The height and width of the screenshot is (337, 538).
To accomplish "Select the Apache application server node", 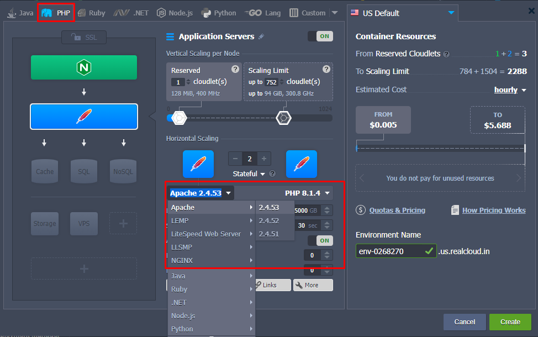I will click(84, 117).
